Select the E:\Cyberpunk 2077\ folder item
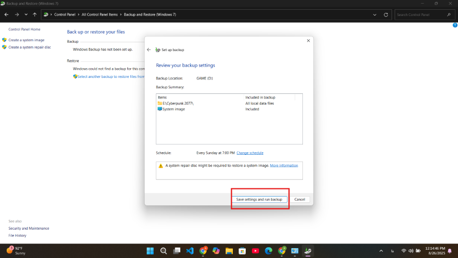458x258 pixels. (178, 103)
